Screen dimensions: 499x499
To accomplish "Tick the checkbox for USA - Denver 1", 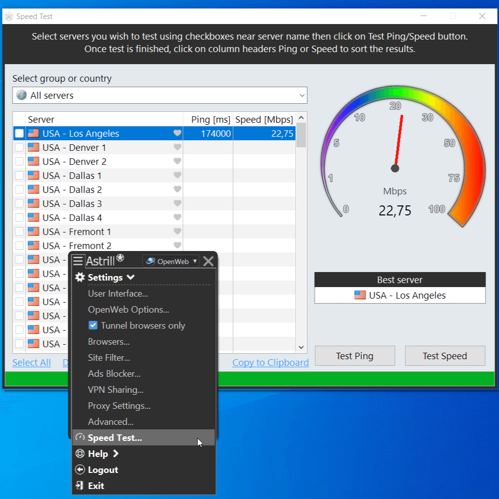I will click(20, 147).
